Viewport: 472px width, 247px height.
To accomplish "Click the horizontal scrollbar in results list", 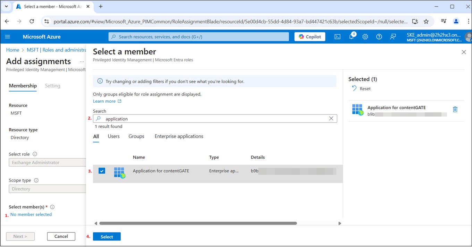I will pyautogui.click(x=198, y=223).
